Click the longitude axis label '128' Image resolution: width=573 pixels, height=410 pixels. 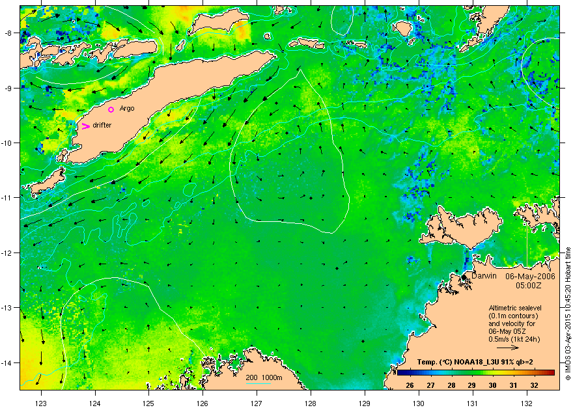coord(311,403)
